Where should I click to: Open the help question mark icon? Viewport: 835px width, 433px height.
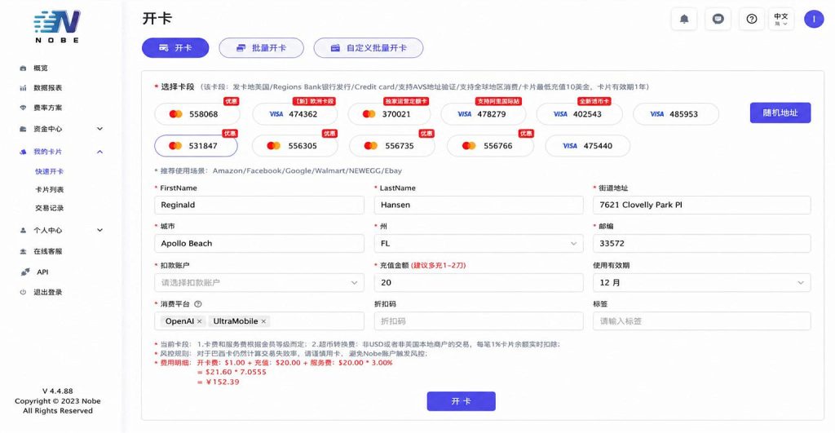(751, 20)
